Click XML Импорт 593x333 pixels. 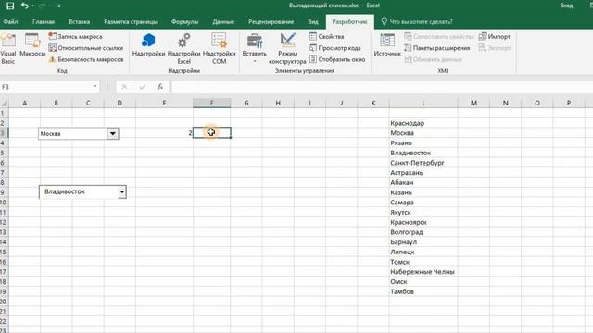click(x=495, y=37)
